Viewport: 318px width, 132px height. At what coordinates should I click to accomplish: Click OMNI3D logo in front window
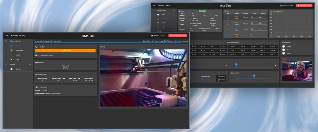88,35
